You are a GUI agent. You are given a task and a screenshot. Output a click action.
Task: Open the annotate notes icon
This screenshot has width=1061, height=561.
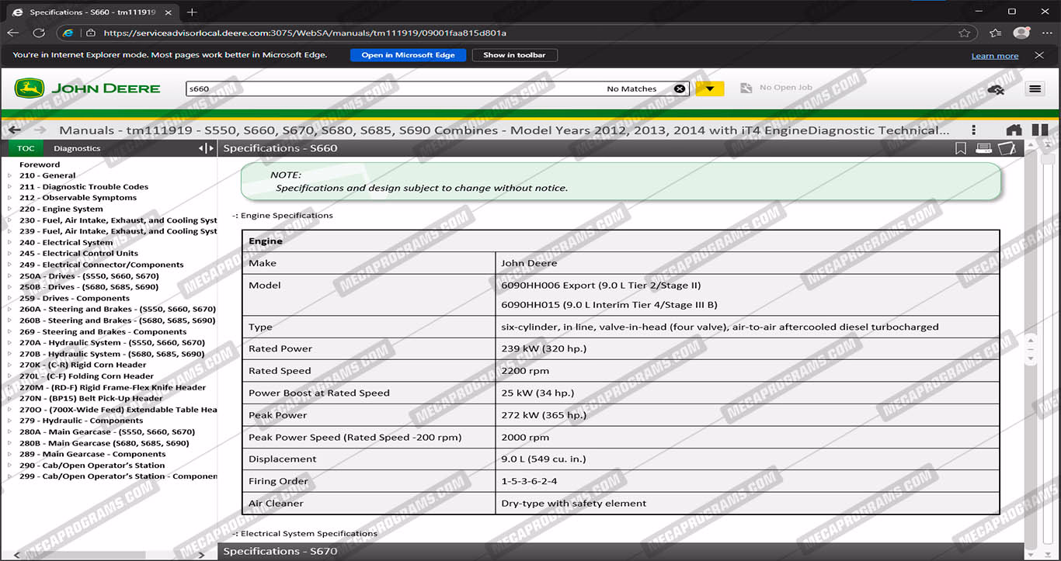point(1007,148)
